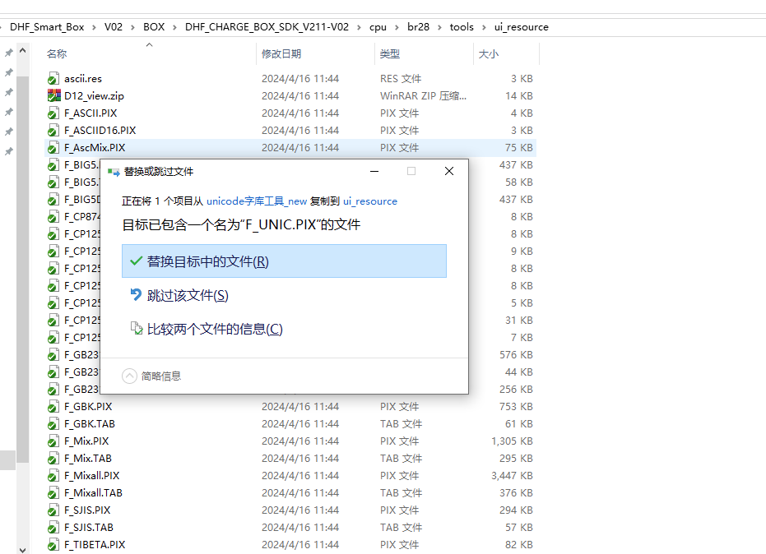Expand breadcrumb chevron after DHF_Smart_Box

point(95,27)
